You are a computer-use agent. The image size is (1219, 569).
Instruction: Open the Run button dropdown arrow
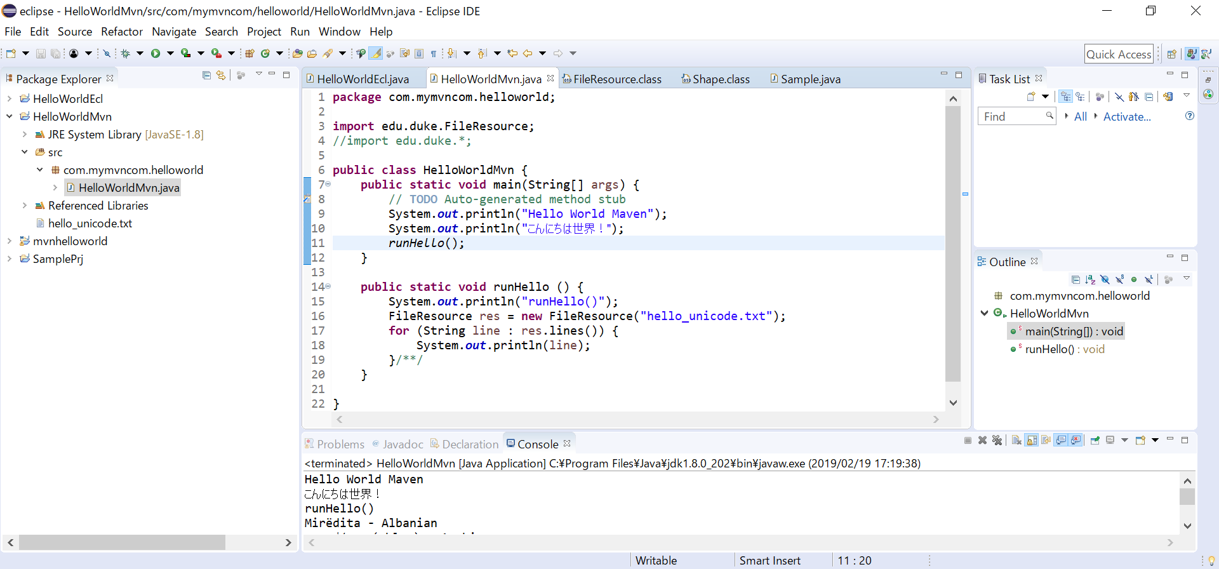tap(170, 53)
